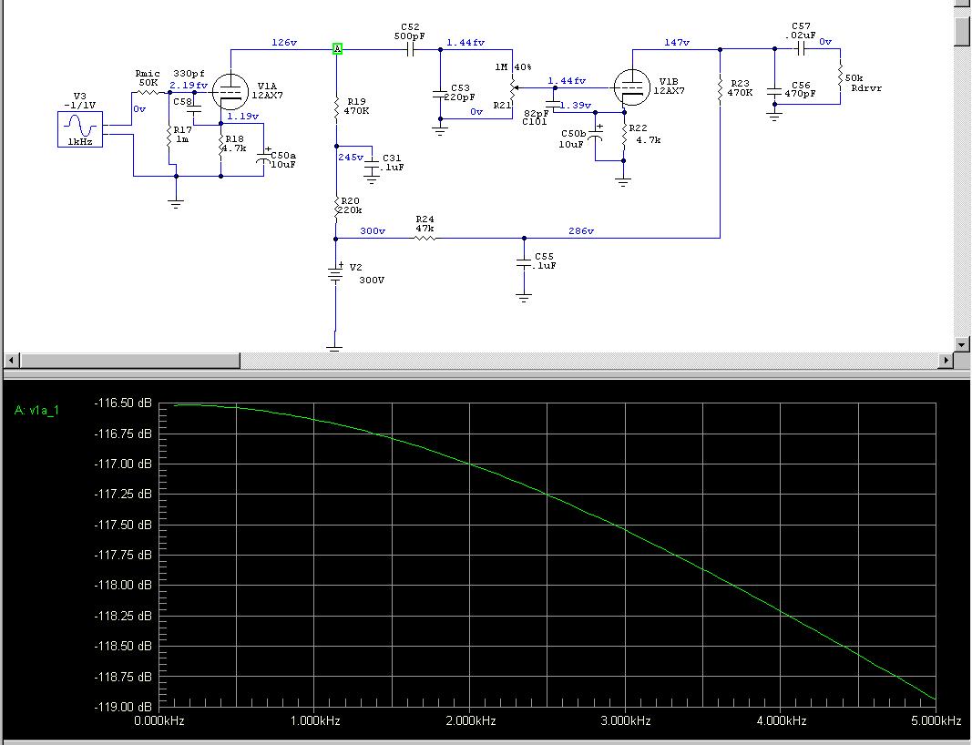Select the C57 .02uF capacitor

(x=801, y=48)
